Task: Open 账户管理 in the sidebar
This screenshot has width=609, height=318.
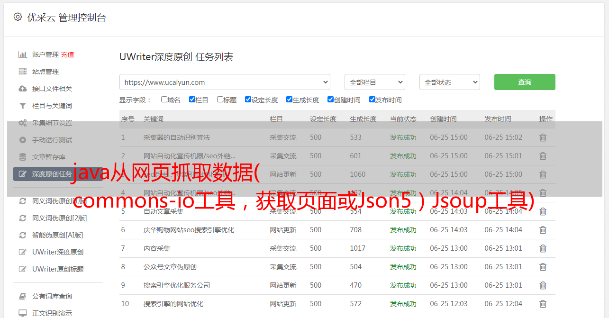Action: [x=45, y=55]
